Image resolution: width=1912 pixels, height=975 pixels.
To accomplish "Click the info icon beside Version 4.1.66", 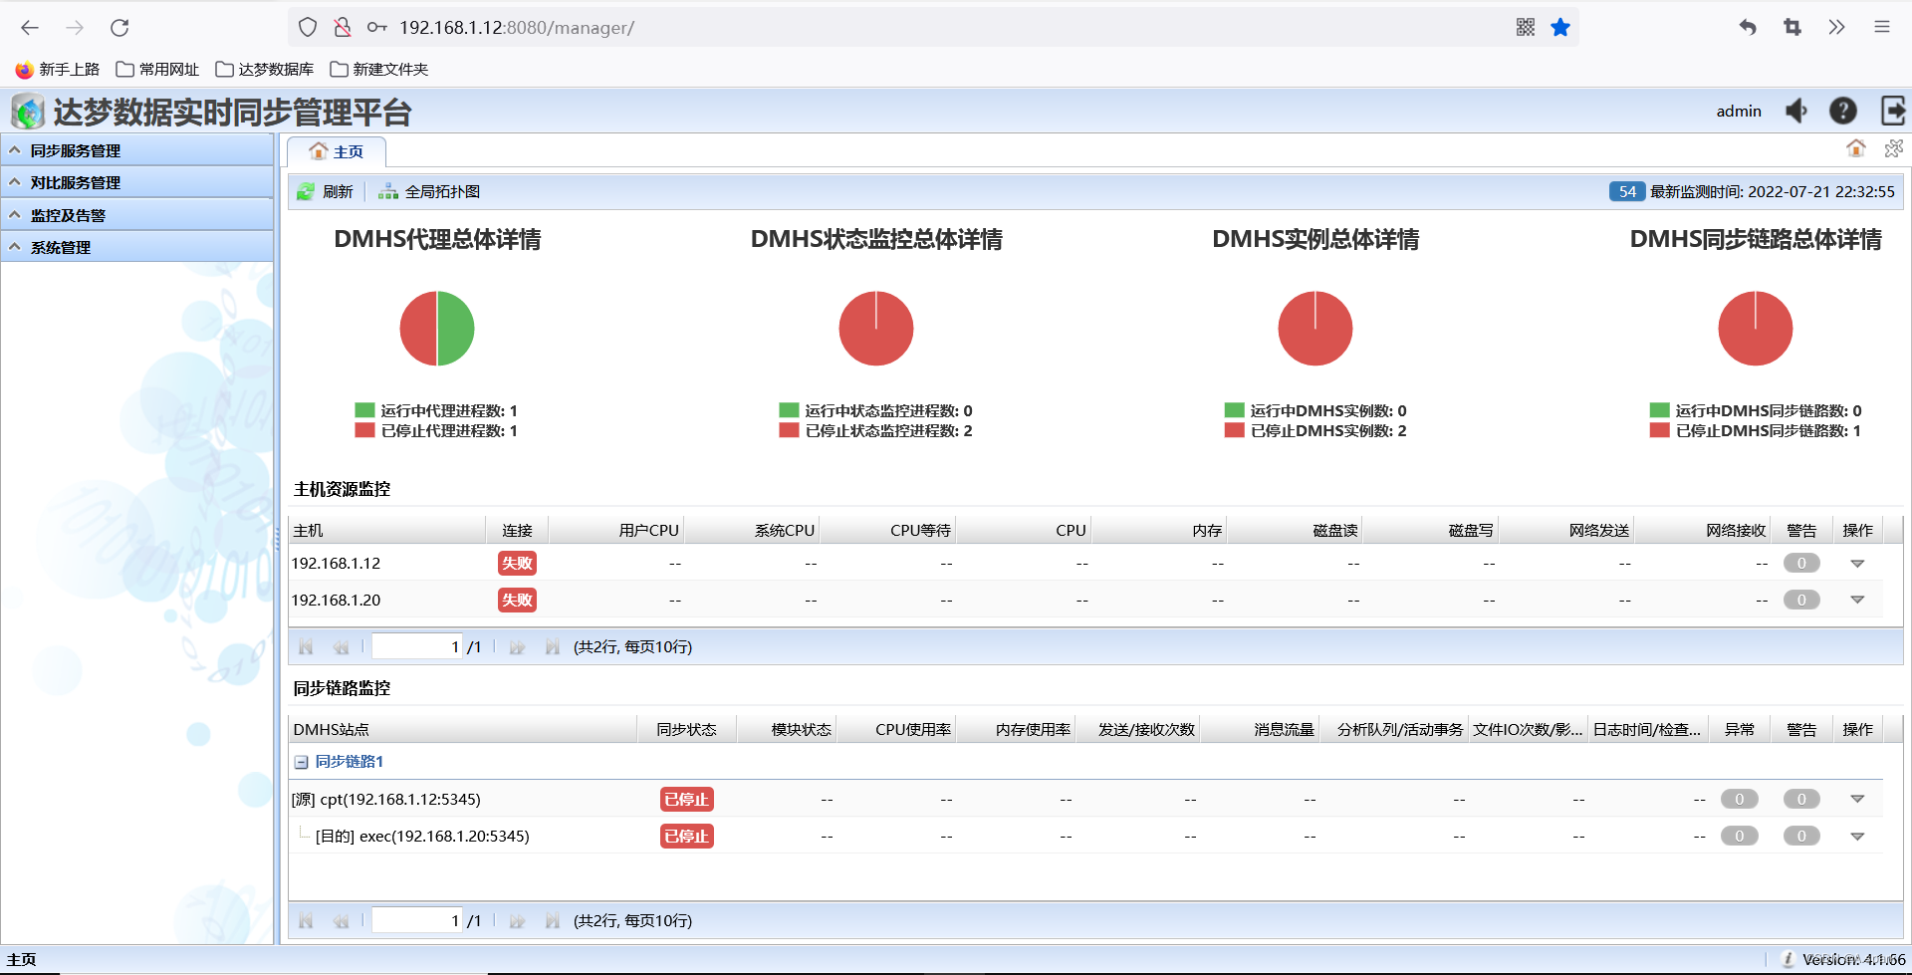I will (x=1789, y=959).
